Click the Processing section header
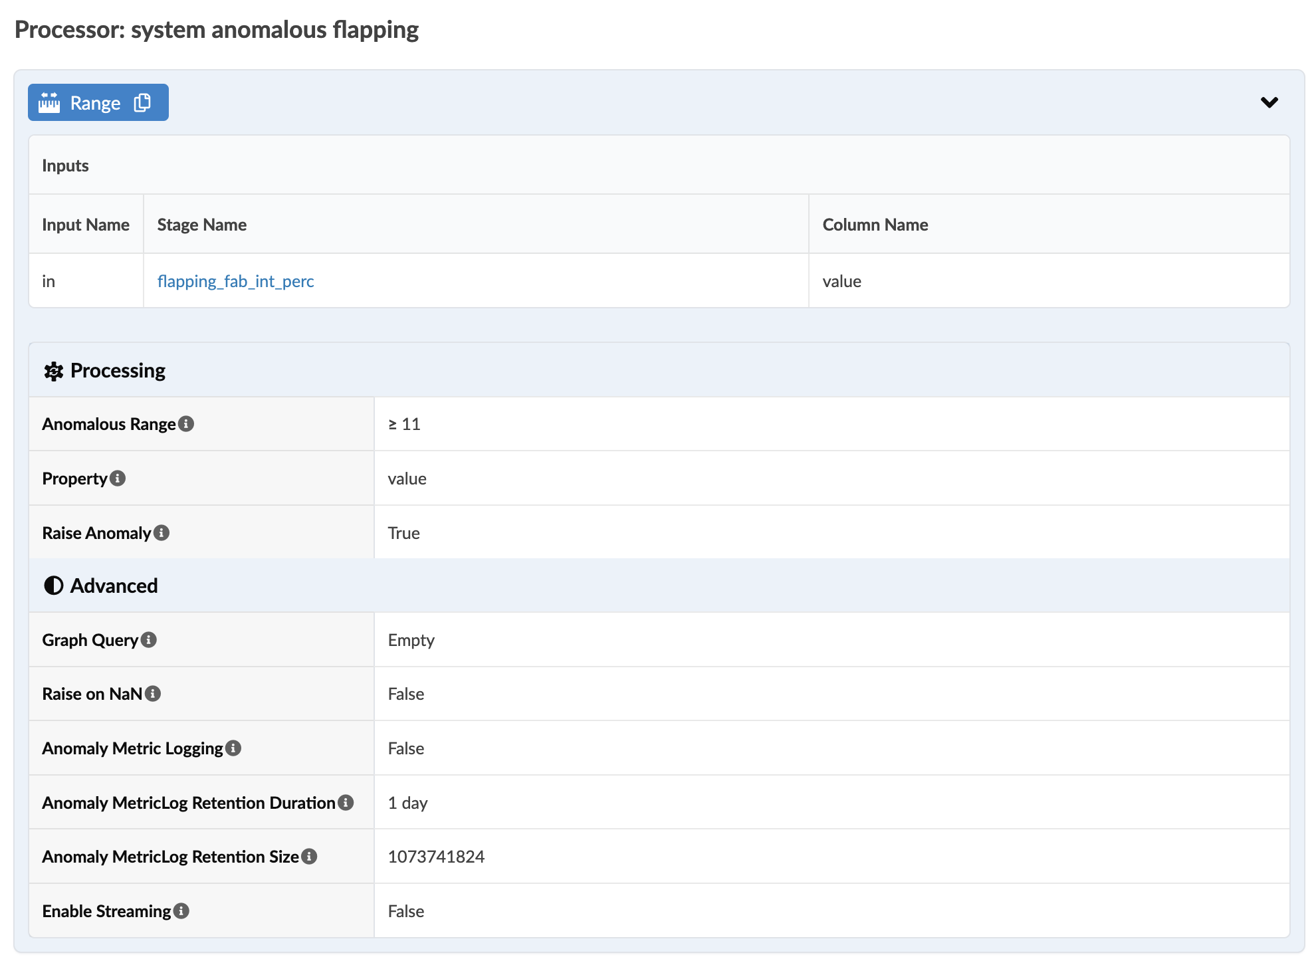This screenshot has width=1316, height=961. coord(118,371)
